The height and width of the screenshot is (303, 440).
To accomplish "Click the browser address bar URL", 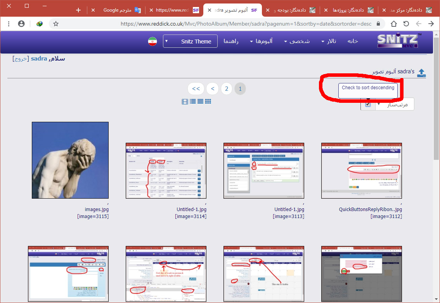I will [233, 24].
